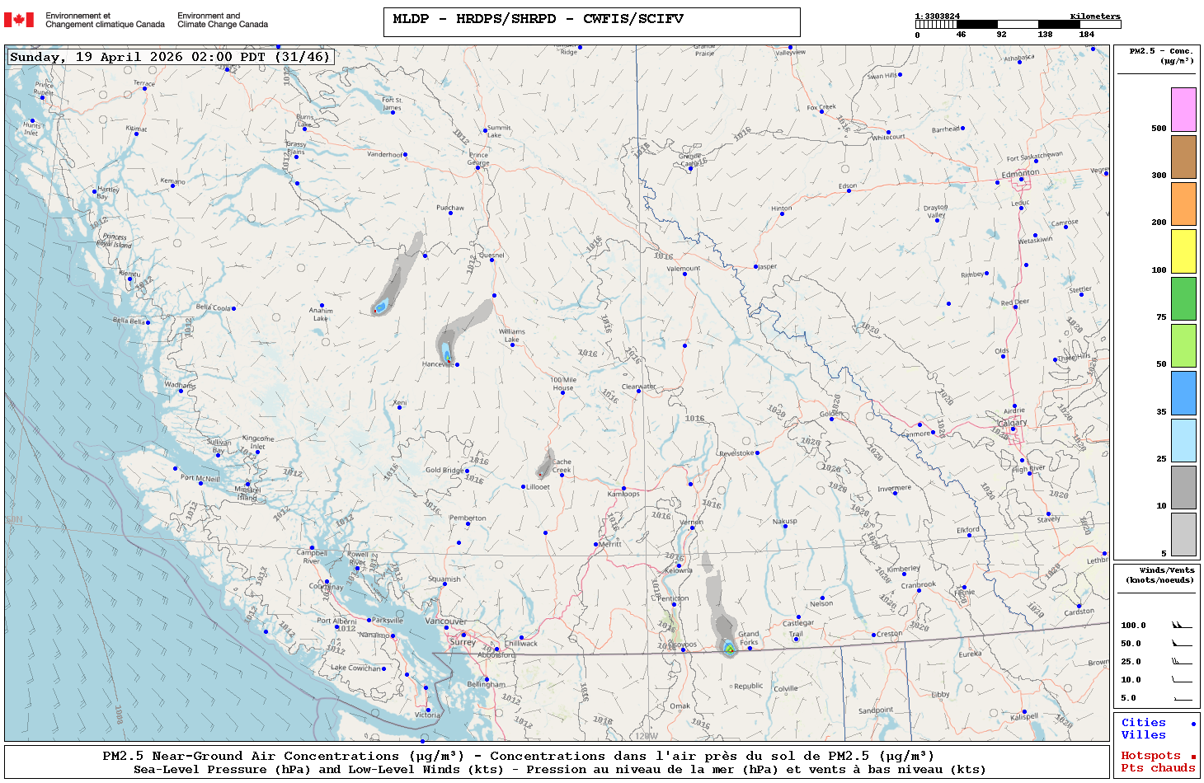Pick the dark green 75 concentration swatch
Viewport: 1204px width, 783px height.
pyautogui.click(x=1183, y=298)
